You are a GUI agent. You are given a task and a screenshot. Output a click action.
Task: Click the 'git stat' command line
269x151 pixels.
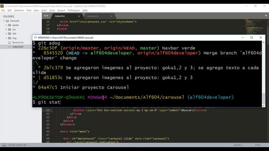tap(47, 102)
